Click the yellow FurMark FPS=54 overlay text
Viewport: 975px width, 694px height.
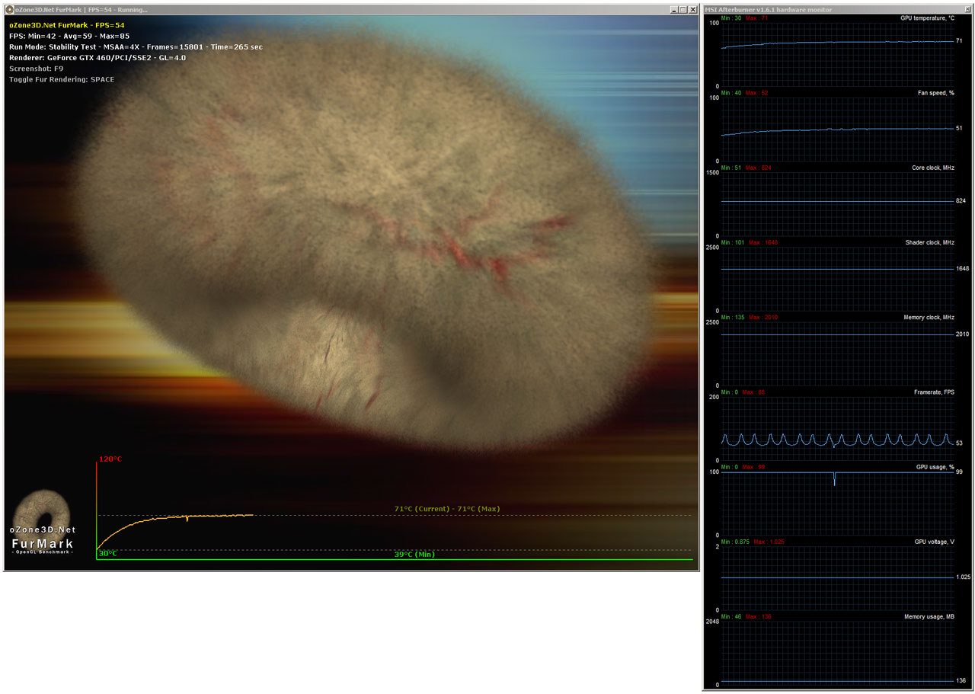click(x=67, y=25)
